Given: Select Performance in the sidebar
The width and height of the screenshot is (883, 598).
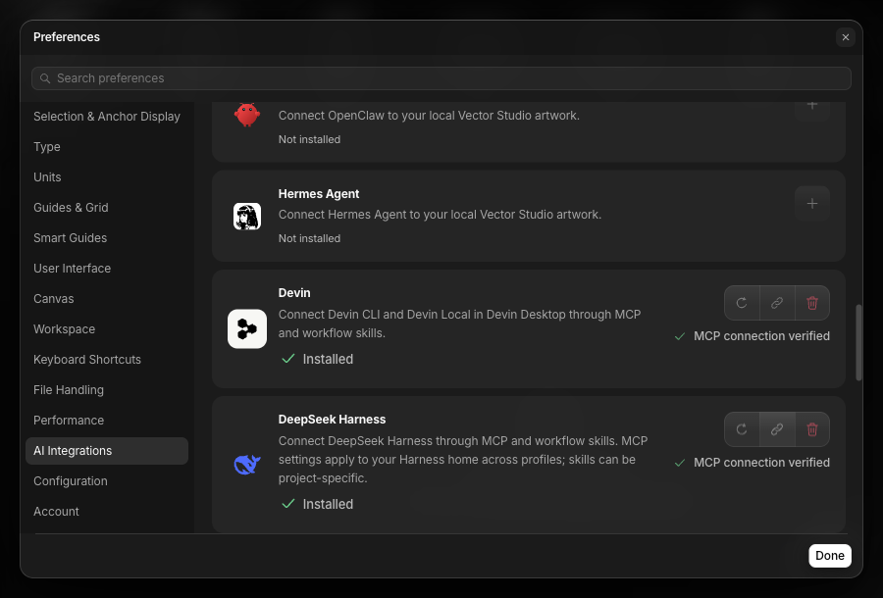Looking at the screenshot, I should (107, 421).
